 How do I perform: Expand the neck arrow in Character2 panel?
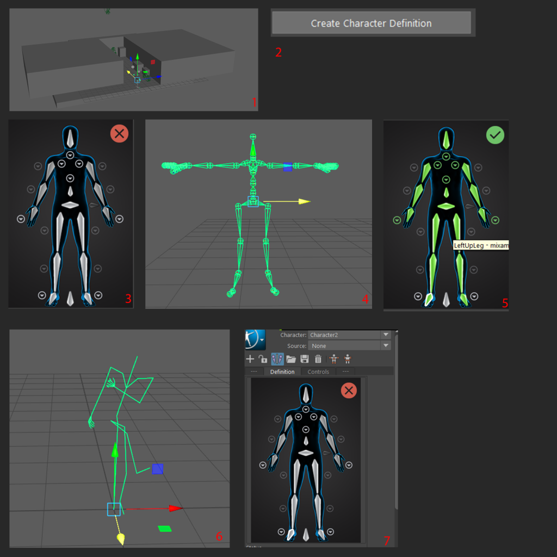(306, 410)
